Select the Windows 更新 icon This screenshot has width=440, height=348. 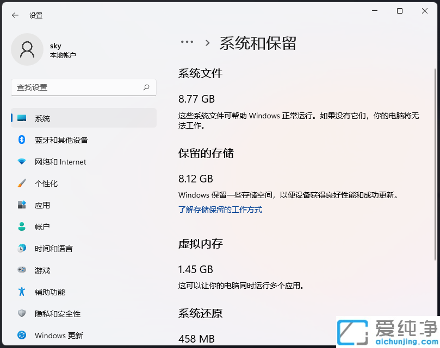coord(22,336)
